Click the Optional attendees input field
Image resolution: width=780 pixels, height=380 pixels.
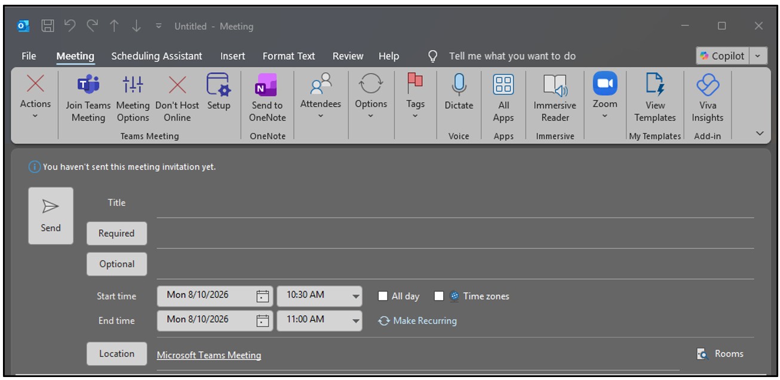coord(455,265)
